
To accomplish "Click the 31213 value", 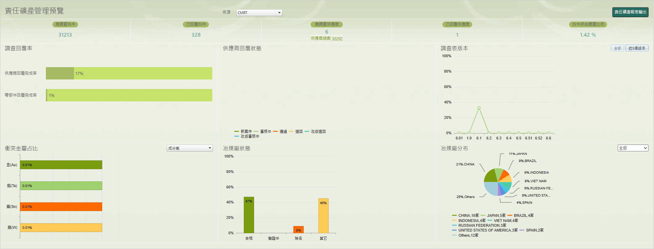I will click(x=65, y=35).
